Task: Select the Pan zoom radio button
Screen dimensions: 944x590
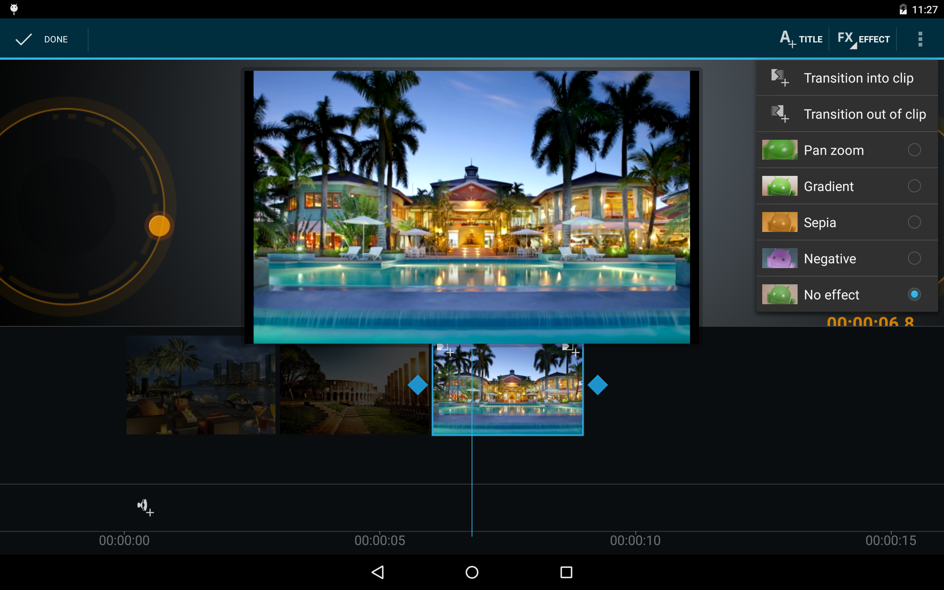Action: point(914,150)
